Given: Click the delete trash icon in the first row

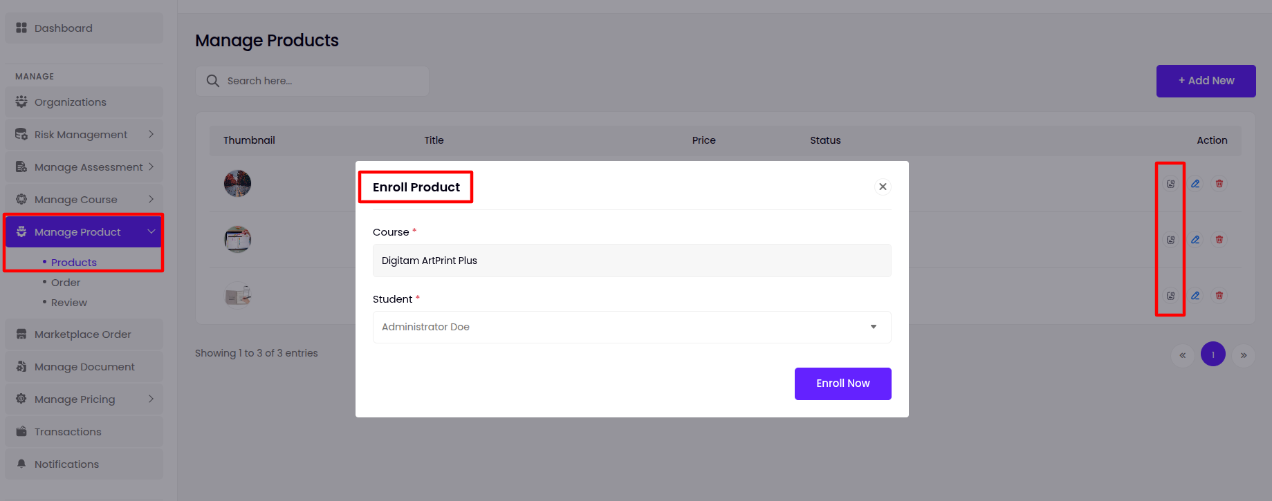Looking at the screenshot, I should pos(1219,184).
